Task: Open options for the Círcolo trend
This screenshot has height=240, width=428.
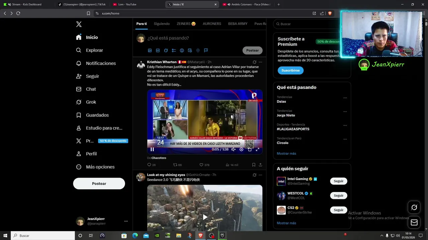Action: 345,139
